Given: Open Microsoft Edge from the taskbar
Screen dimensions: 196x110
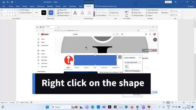Looking at the screenshot, I should (x=93, y=107).
